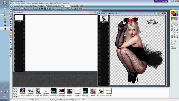Select the Eraser tool
179x101 pixels.
click(x=177, y=30)
